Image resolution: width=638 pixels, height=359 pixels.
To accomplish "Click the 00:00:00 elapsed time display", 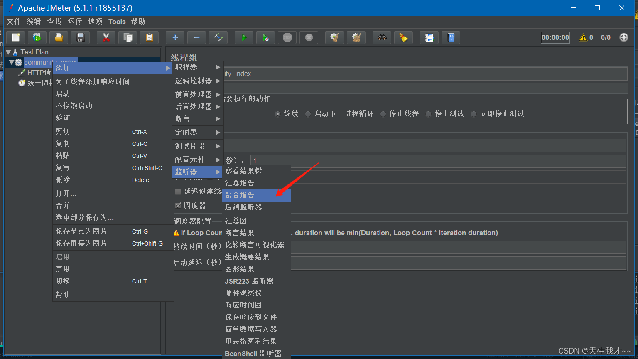I will (555, 37).
